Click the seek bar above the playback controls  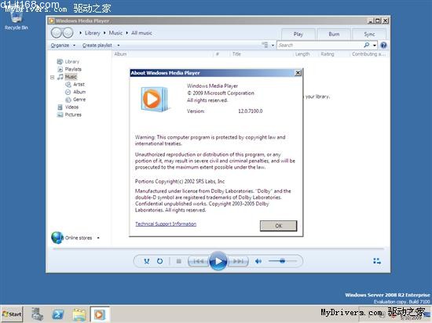click(218, 249)
